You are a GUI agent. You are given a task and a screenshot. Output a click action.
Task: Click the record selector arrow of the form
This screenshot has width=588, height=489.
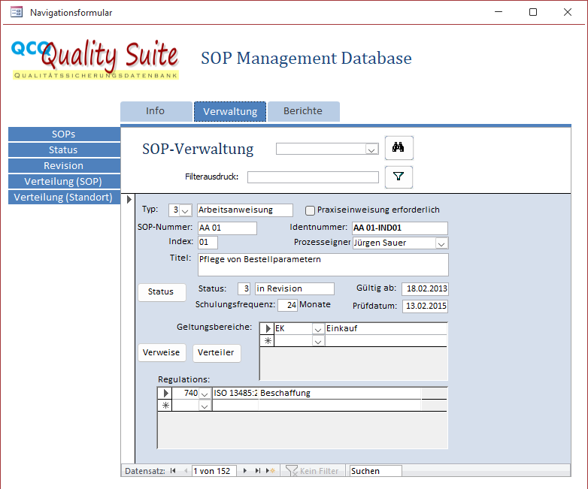click(x=129, y=199)
